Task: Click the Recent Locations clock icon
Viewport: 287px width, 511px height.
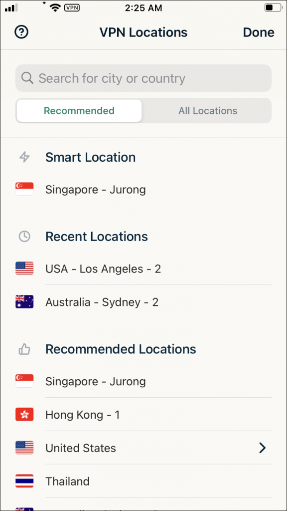Action: click(x=24, y=236)
